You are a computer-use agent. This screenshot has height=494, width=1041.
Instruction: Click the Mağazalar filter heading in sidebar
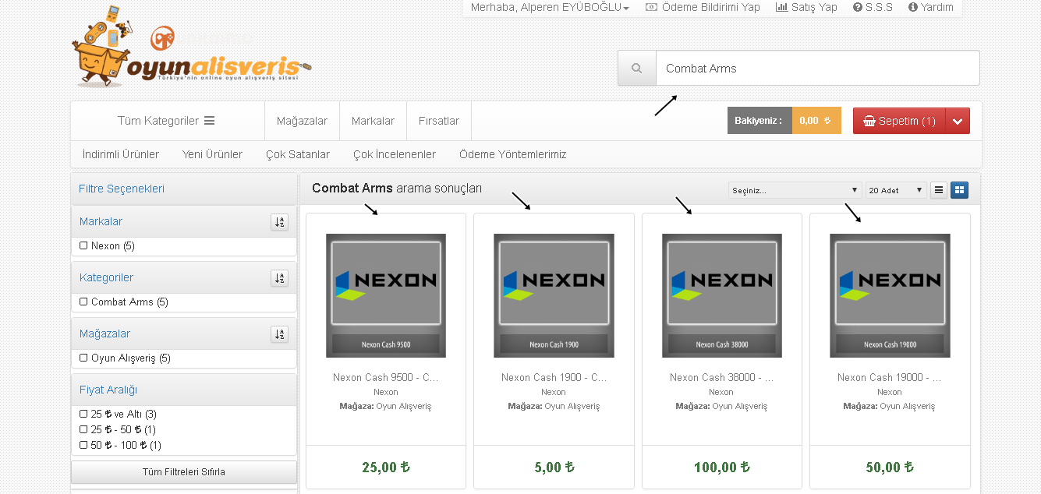pyautogui.click(x=105, y=333)
